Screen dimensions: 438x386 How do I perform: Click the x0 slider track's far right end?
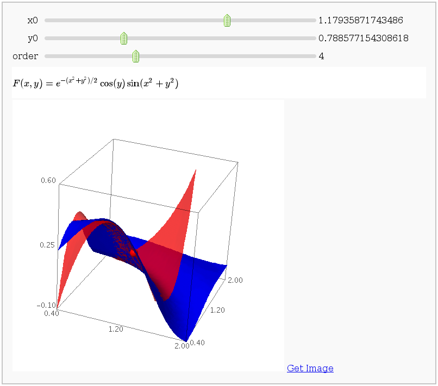[313, 21]
